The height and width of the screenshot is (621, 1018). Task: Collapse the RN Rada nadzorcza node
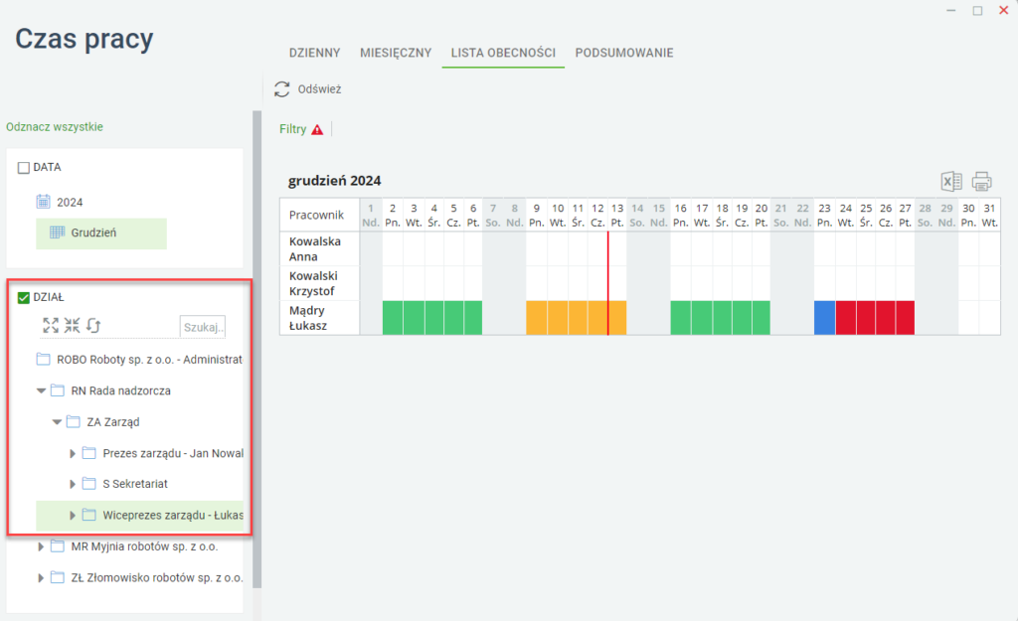click(x=41, y=390)
